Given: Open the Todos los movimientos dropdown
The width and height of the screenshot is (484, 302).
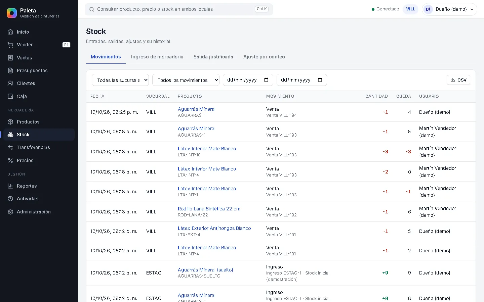Looking at the screenshot, I should pos(186,80).
